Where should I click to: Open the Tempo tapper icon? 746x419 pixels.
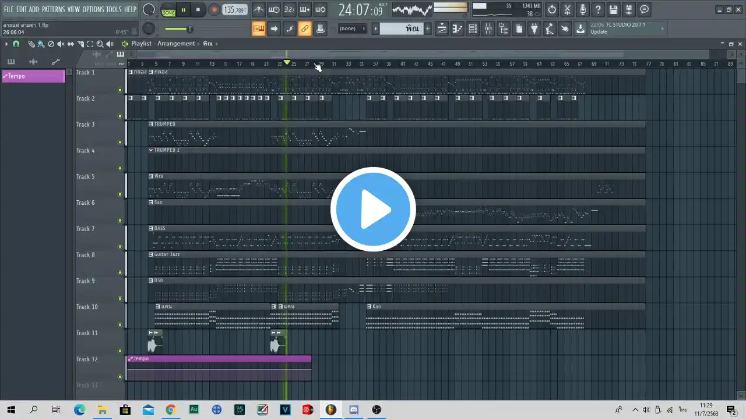[550, 29]
